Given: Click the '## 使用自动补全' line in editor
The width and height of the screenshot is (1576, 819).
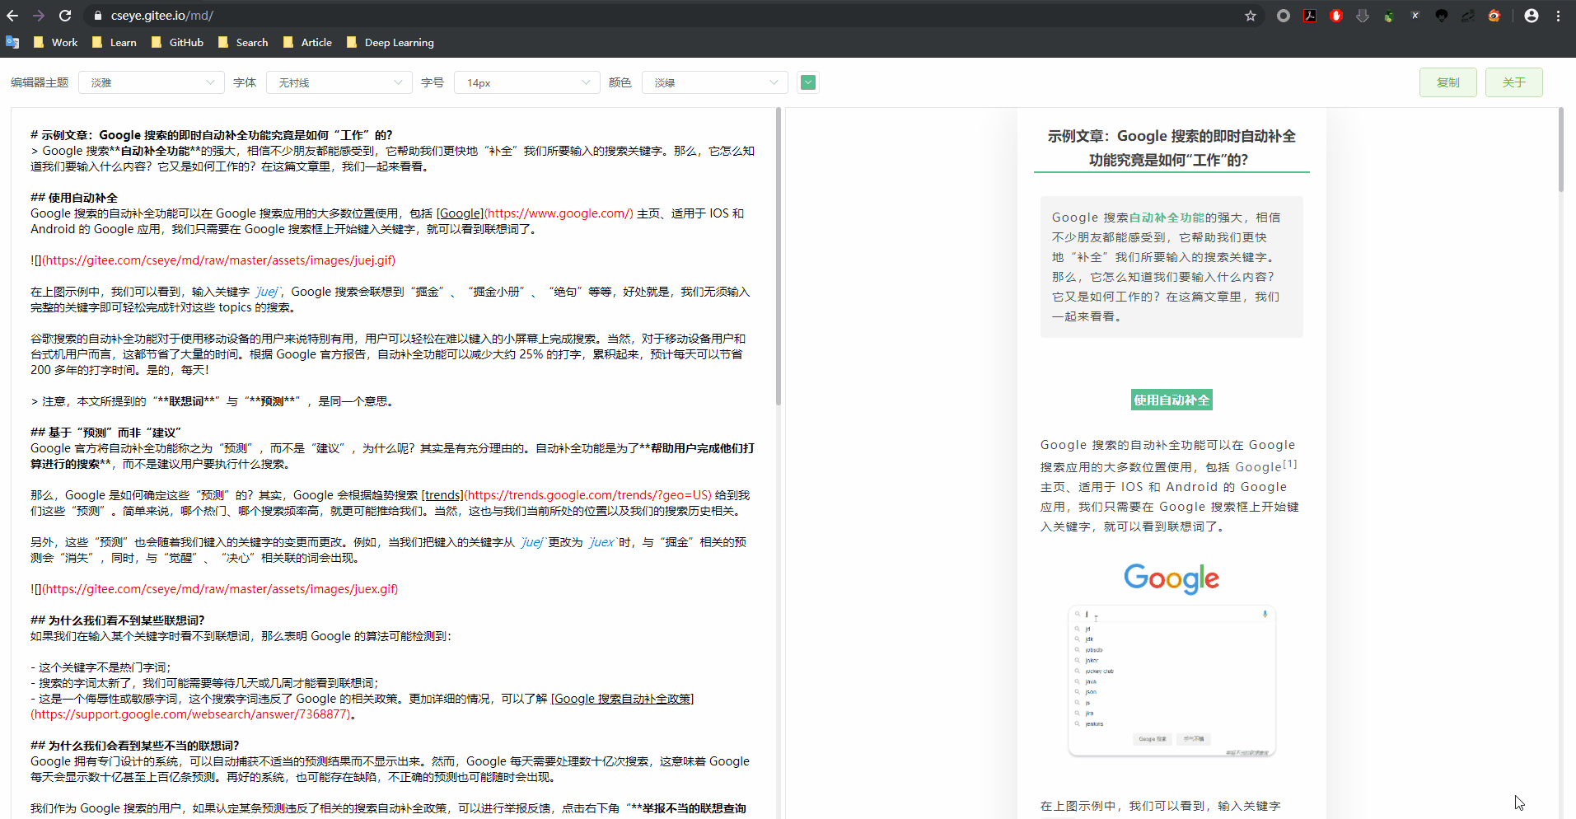Looking at the screenshot, I should coord(74,198).
